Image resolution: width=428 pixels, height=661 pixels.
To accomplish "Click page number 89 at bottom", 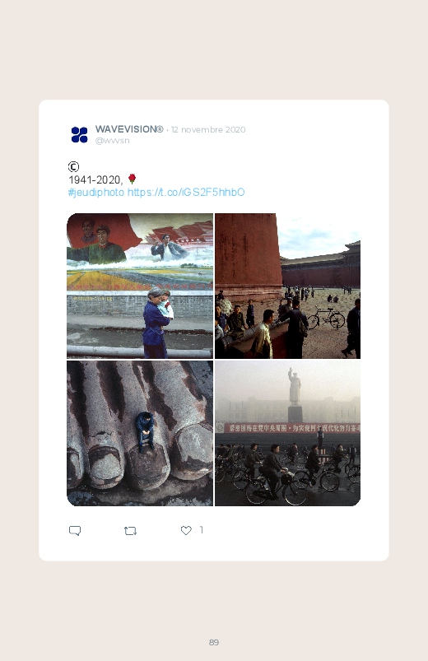I will click(x=214, y=642).
